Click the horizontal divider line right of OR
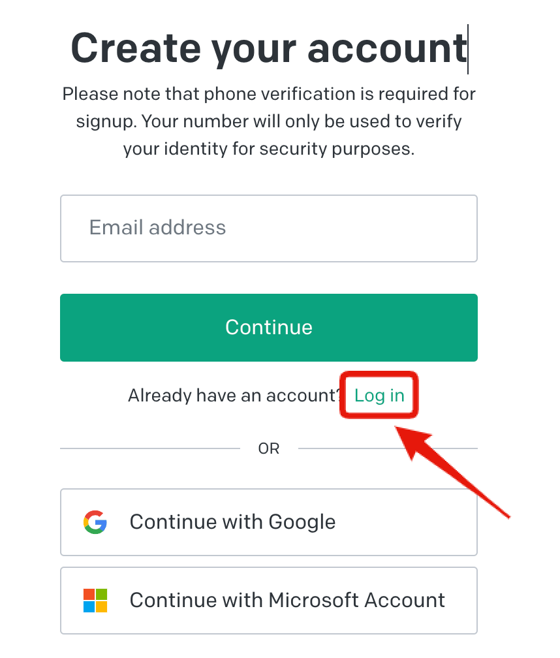The width and height of the screenshot is (560, 658). (388, 448)
